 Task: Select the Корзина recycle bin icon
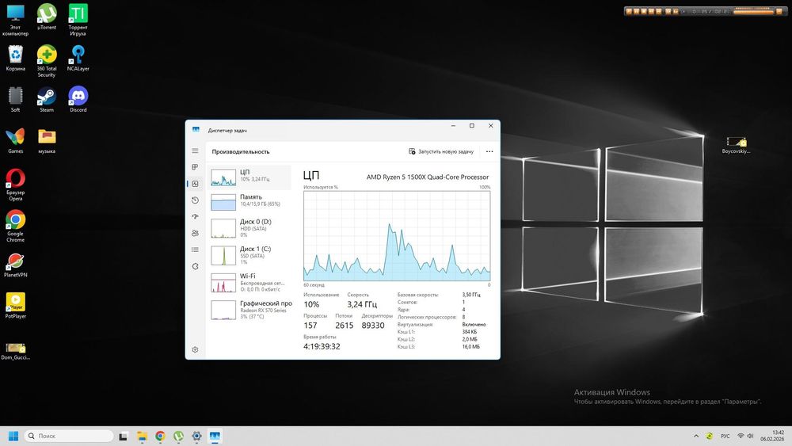click(15, 58)
